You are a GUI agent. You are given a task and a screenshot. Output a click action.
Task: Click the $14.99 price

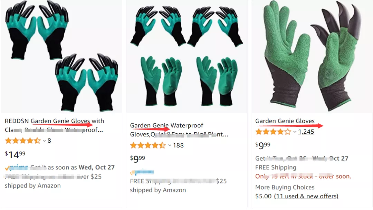[15, 155]
